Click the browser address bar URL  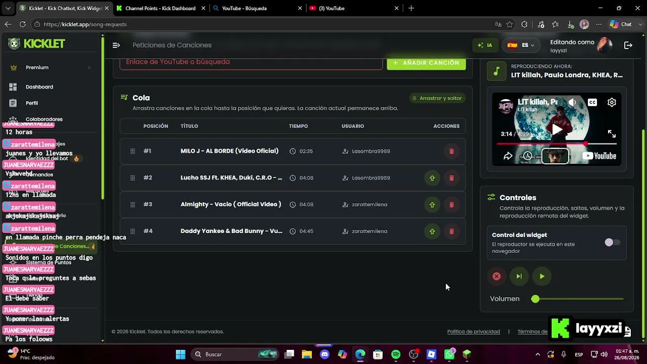(x=85, y=24)
